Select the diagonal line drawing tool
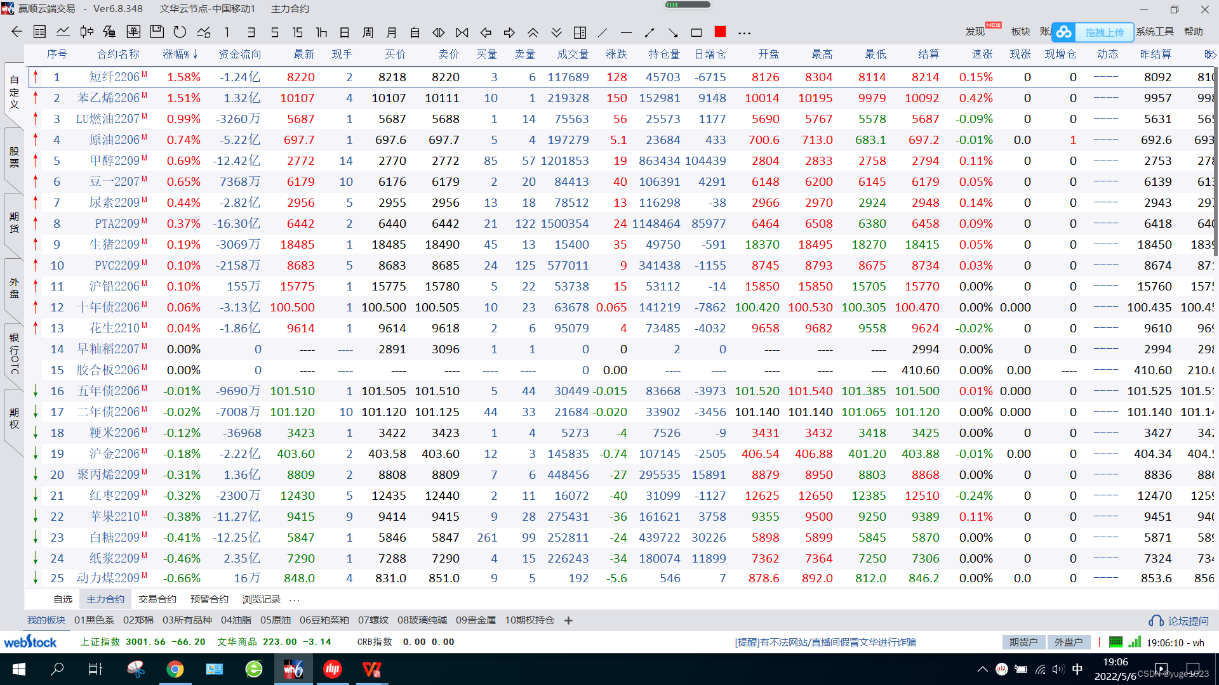1219x685 pixels. 603,32
